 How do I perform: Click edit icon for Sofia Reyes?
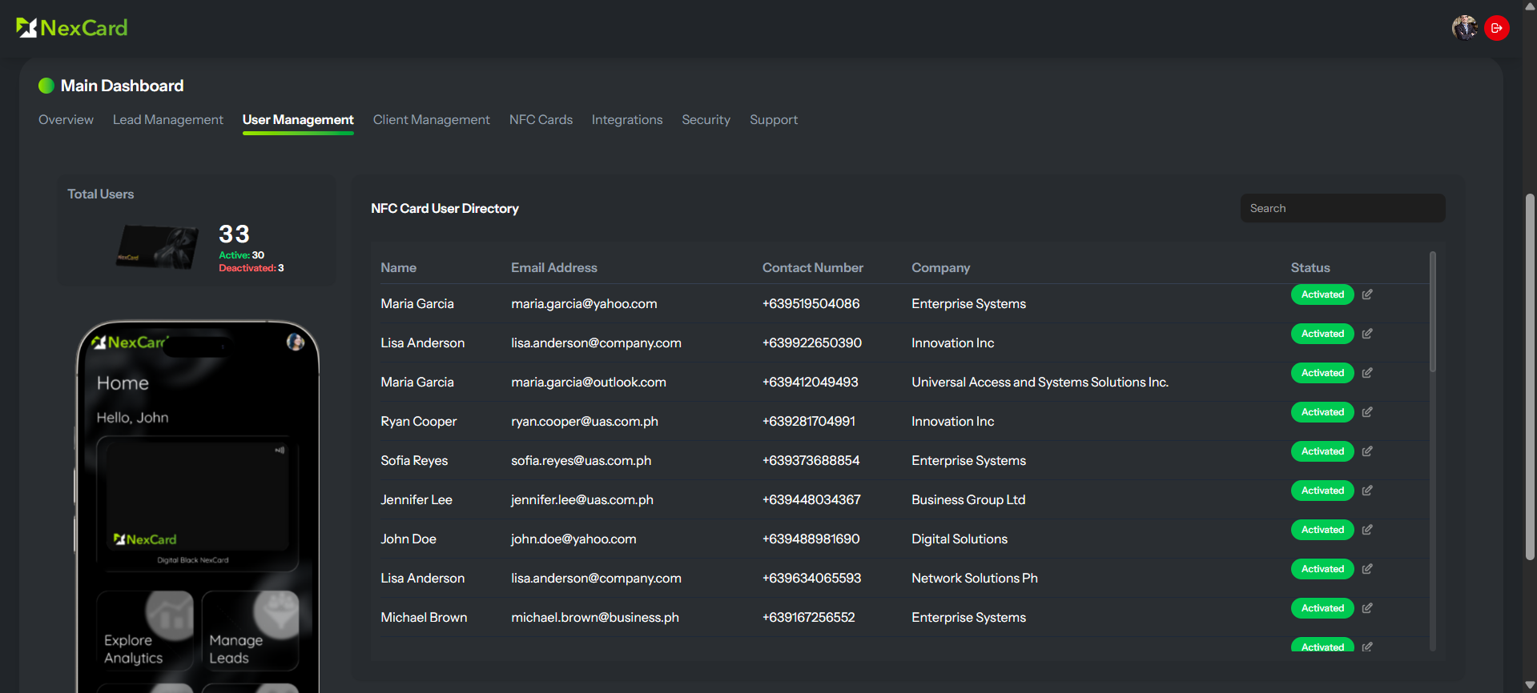point(1367,451)
